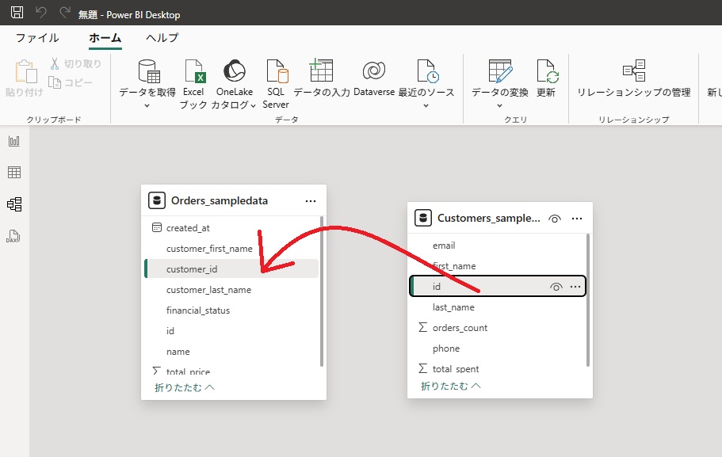Viewport: 722px width, 457px height.
Task: Open the OneLake カタログ icon
Action: 235,70
